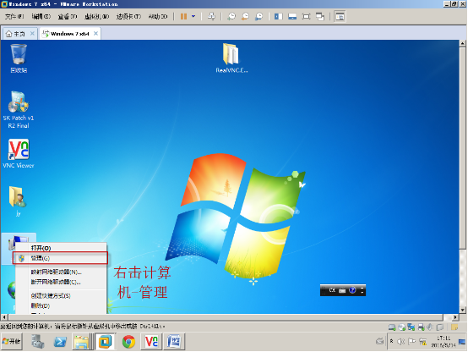
Task: Click the 开始 Start button
Action: pyautogui.click(x=11, y=341)
